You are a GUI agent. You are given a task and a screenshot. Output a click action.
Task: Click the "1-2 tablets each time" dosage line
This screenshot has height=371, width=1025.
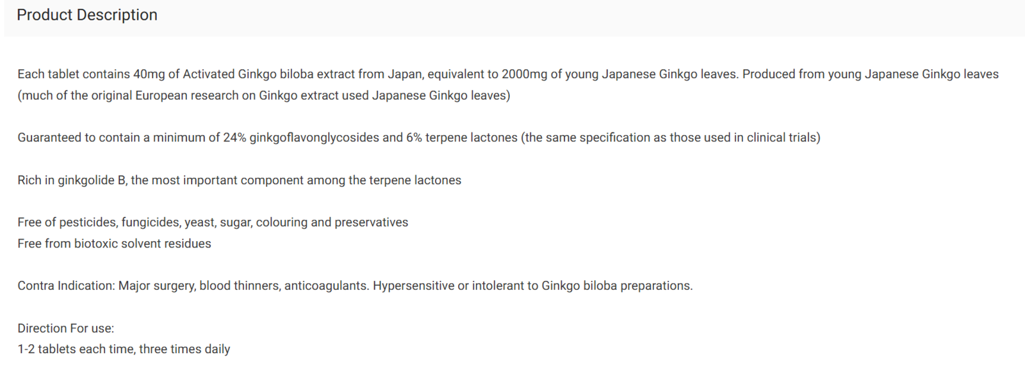click(124, 349)
